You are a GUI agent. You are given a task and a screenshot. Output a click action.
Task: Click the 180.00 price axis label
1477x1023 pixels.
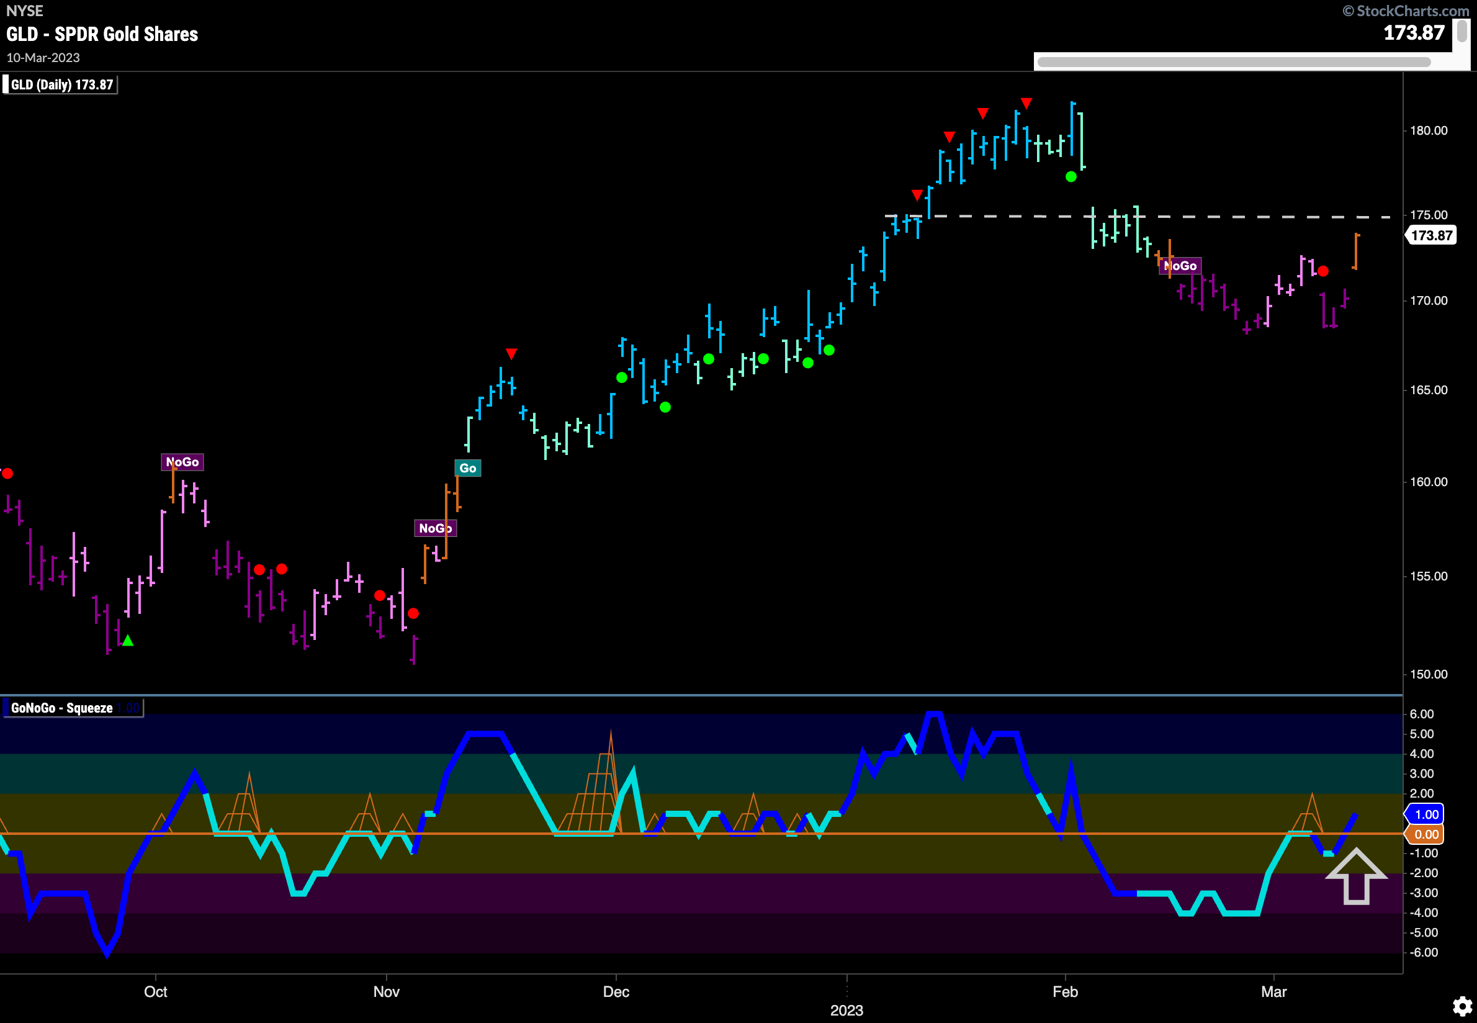(x=1429, y=131)
